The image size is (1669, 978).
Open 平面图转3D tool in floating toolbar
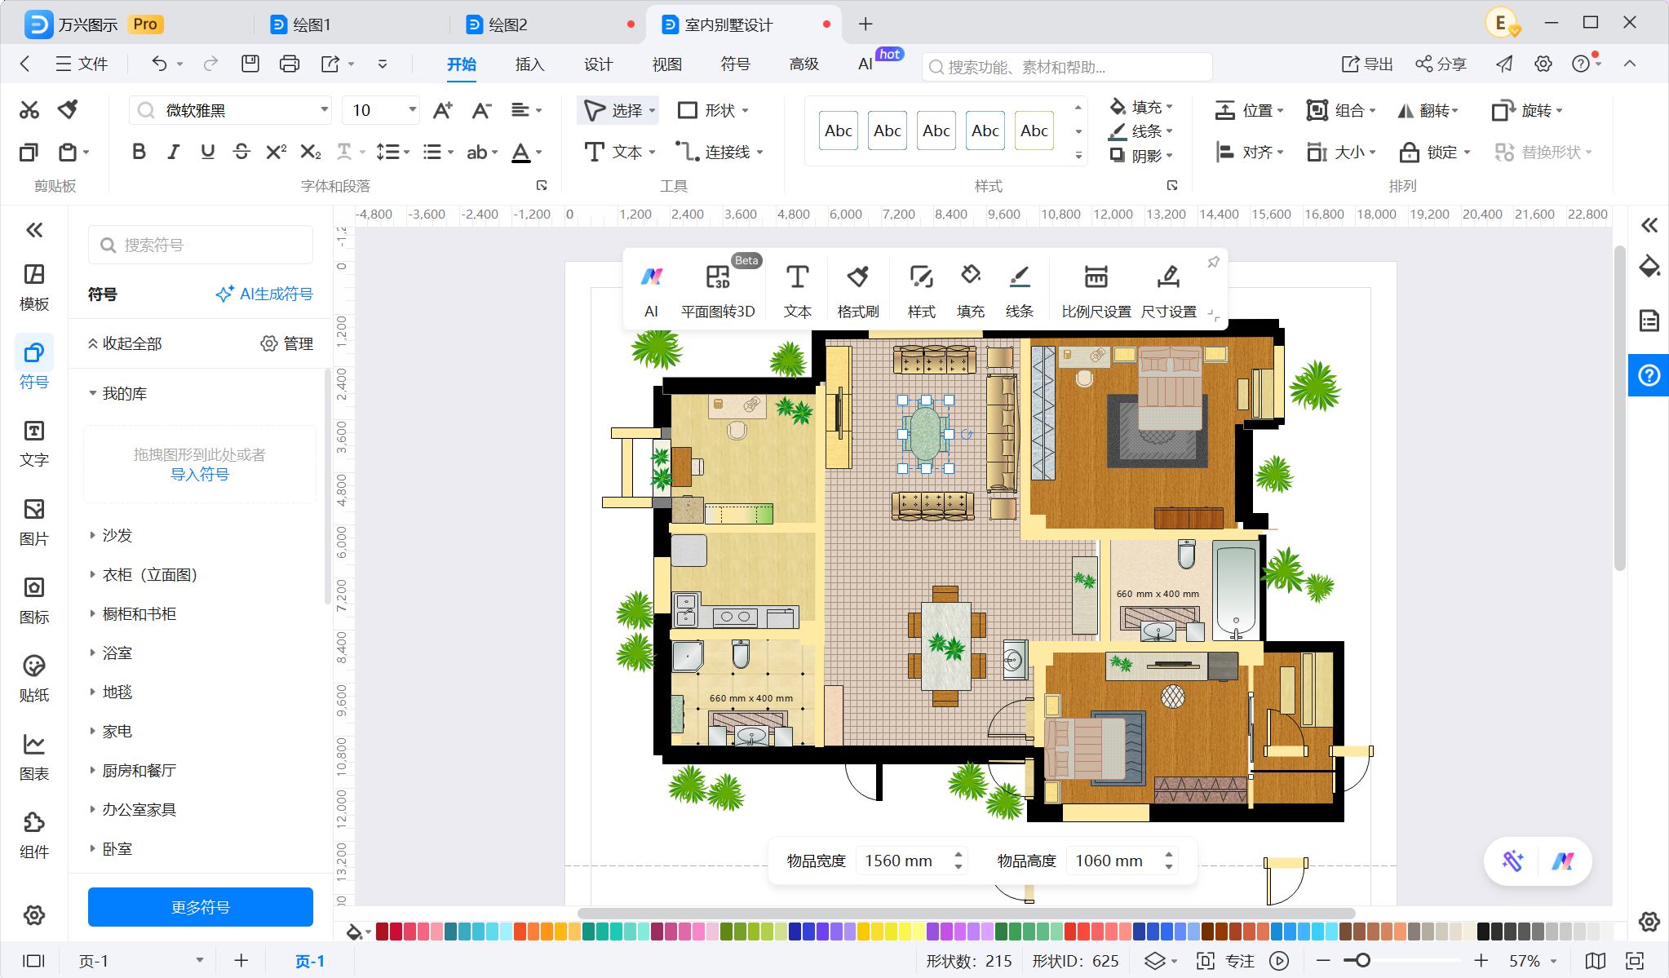pos(718,290)
